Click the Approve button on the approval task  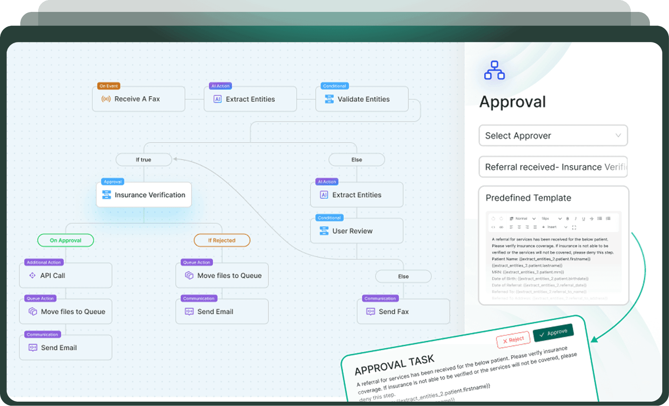tap(553, 333)
